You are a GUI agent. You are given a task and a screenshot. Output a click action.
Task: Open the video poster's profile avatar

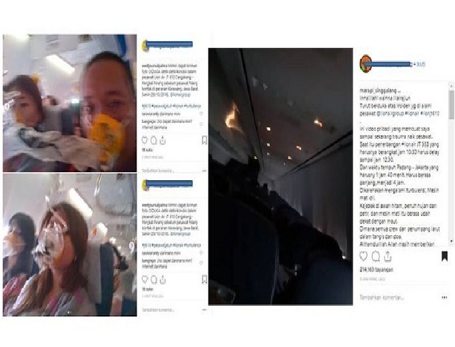[x=365, y=64]
